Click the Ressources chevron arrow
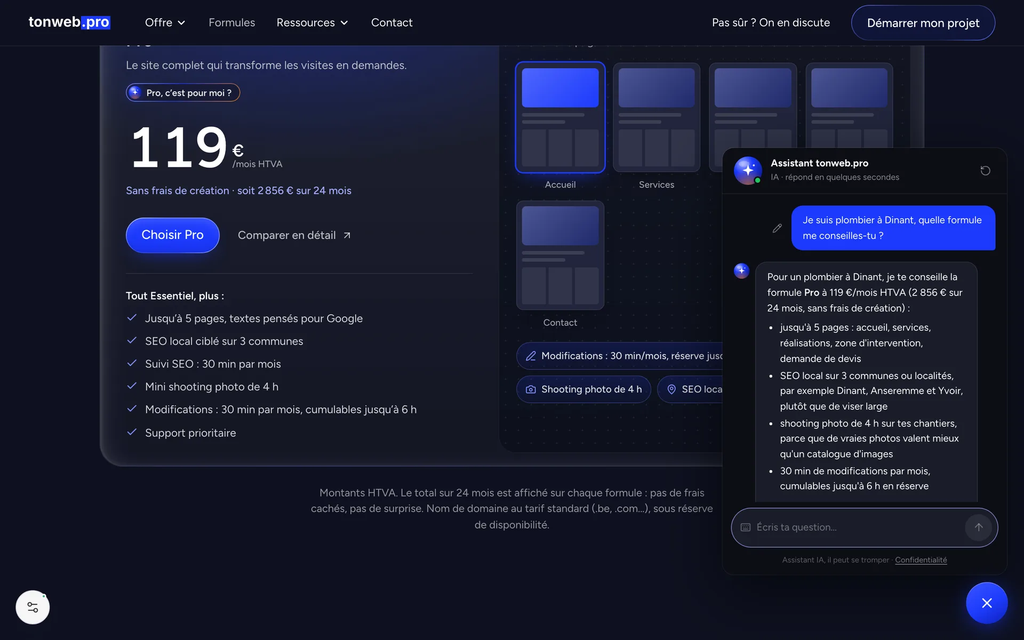The height and width of the screenshot is (640, 1024). [344, 23]
